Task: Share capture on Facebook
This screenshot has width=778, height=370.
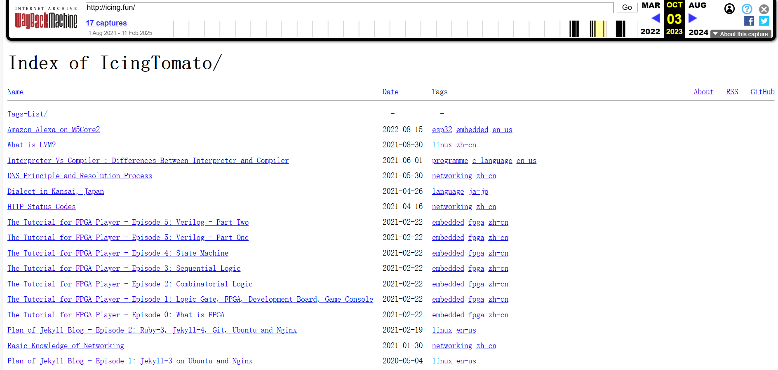Action: click(x=749, y=21)
